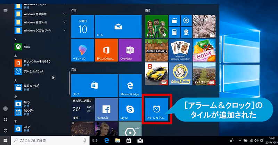The height and width of the screenshot is (145, 278).
Task: Open the Mail (メール) tile
Action: point(118,26)
